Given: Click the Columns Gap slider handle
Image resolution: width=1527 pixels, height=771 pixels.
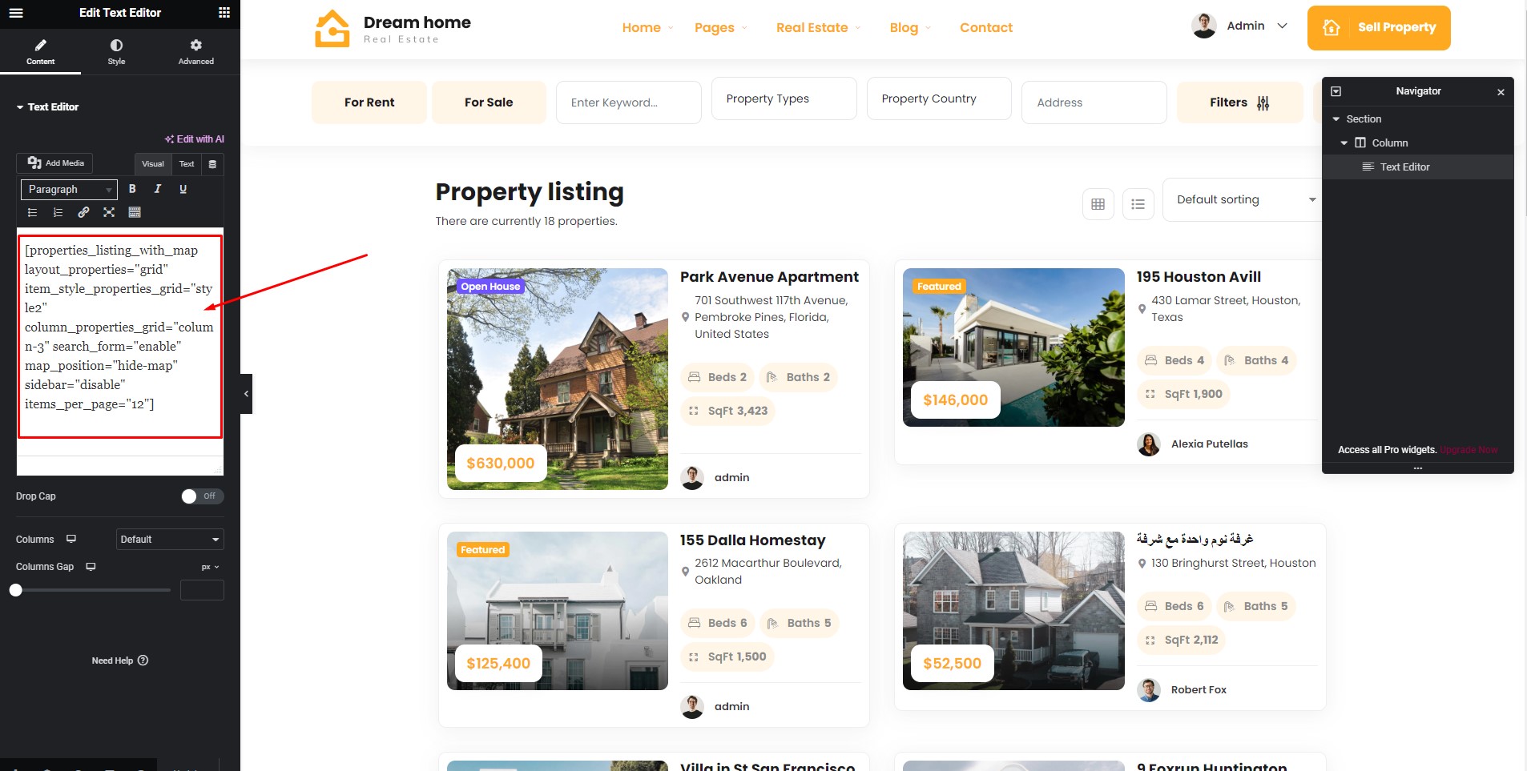Looking at the screenshot, I should tap(15, 590).
